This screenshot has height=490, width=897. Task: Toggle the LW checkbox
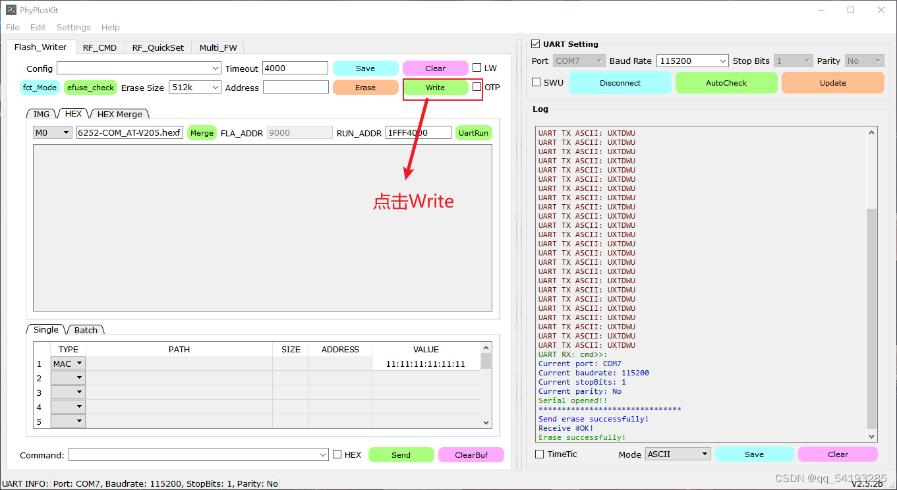coord(477,68)
